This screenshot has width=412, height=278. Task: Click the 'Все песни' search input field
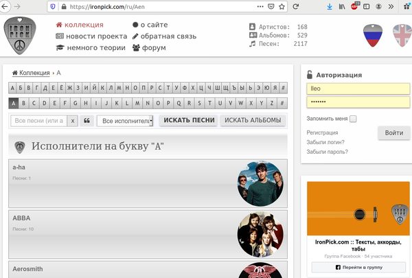pos(39,121)
